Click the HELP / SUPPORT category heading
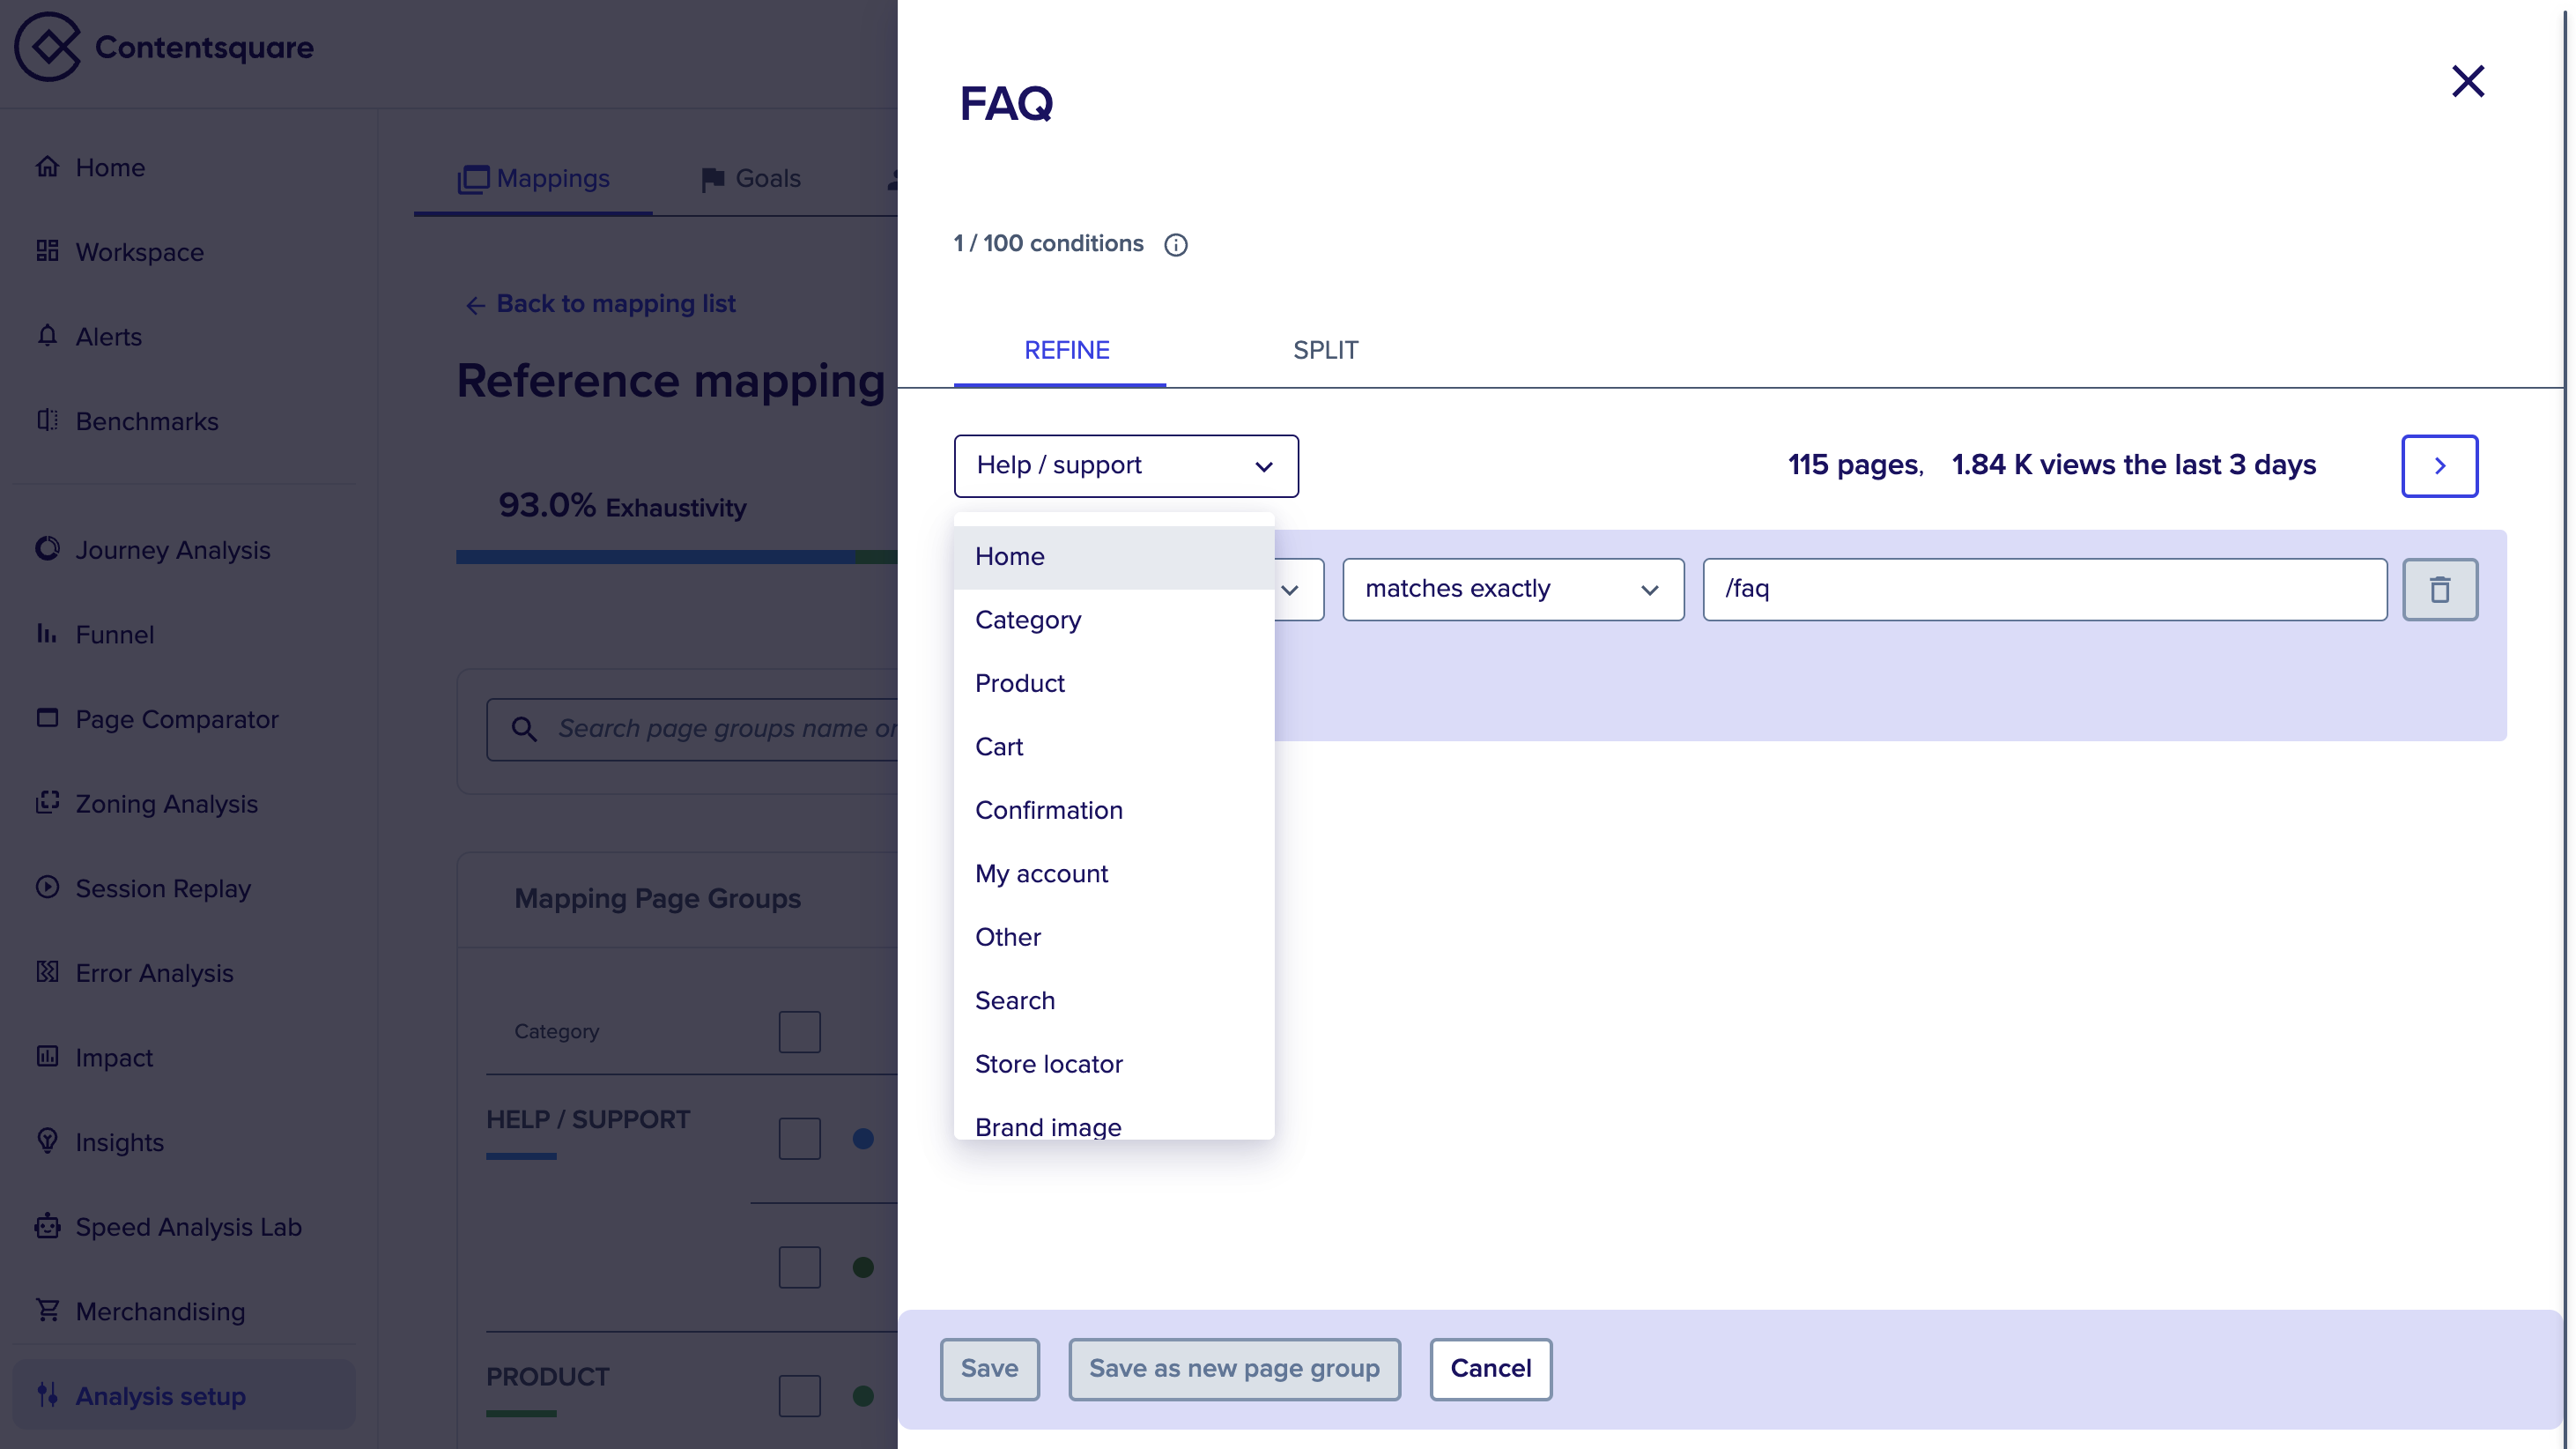 [x=588, y=1118]
